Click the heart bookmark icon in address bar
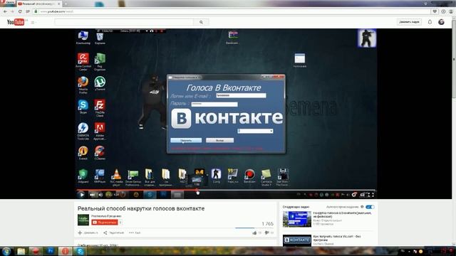The width and height of the screenshot is (456, 256). (435, 11)
